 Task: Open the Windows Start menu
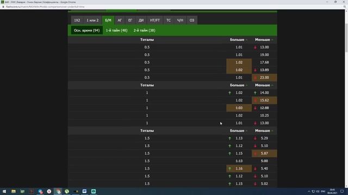click(x=4, y=191)
